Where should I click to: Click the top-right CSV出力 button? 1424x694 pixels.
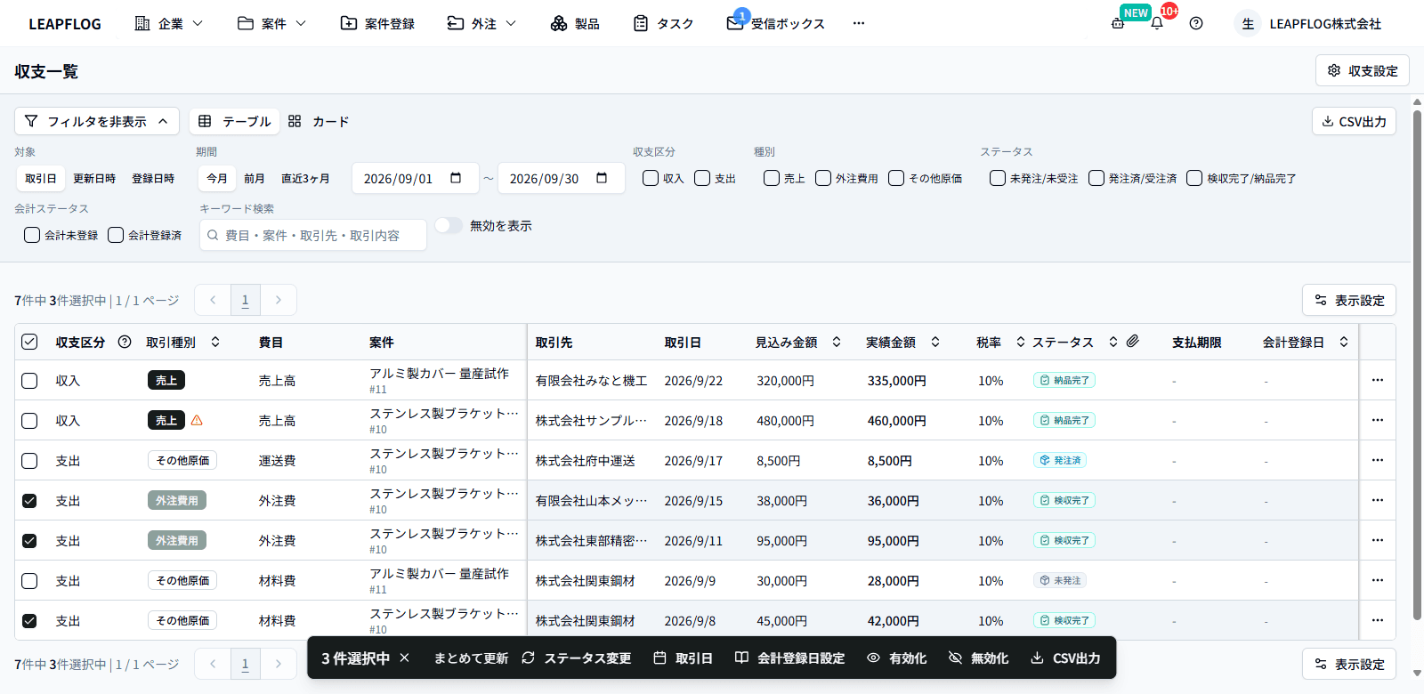click(1354, 121)
